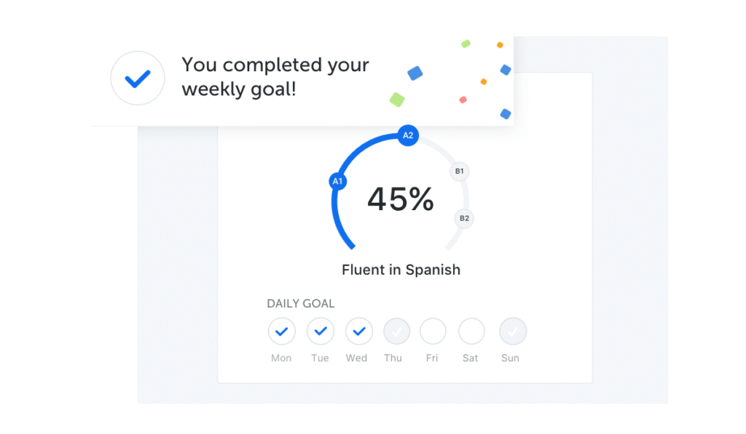
Task: Select the A2 level marker
Action: pos(408,135)
